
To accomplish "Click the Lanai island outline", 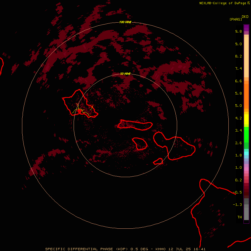I will (x=140, y=144).
